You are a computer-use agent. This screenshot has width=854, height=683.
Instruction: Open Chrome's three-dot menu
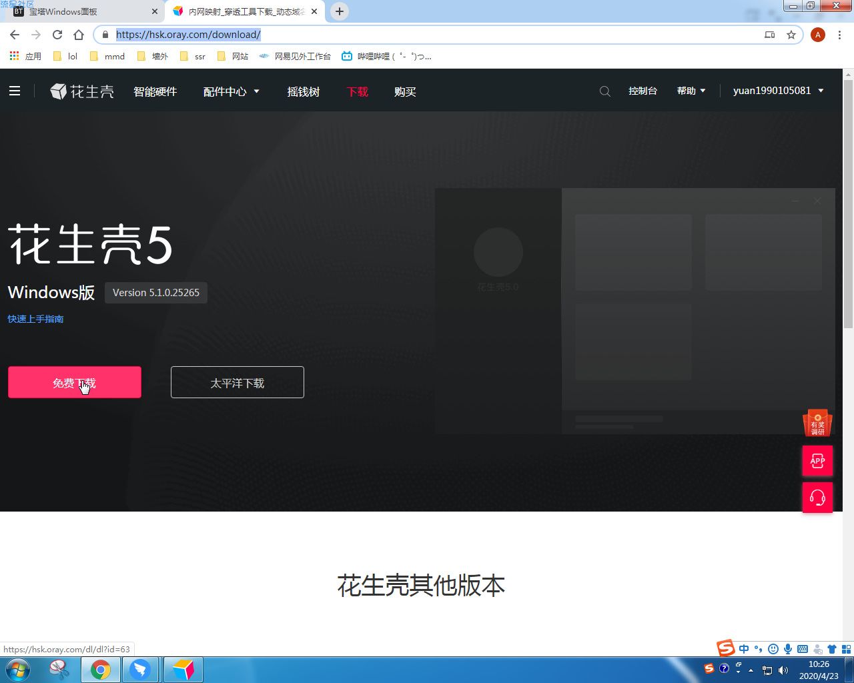[x=839, y=35]
